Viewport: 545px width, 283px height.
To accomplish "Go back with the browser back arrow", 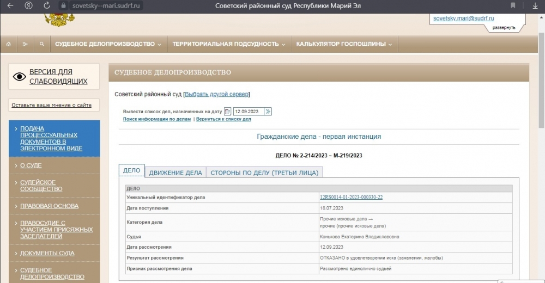I will pos(10,5).
